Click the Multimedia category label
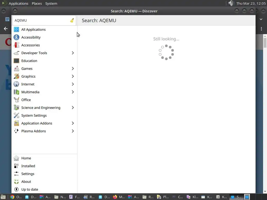 coord(30,92)
